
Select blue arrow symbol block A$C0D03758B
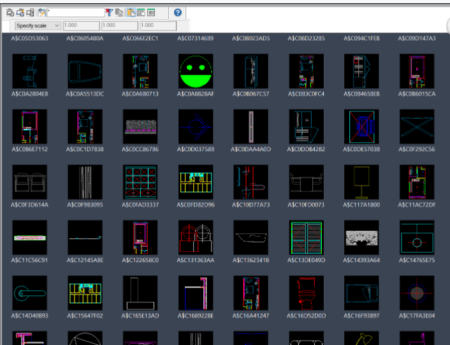(x=196, y=126)
